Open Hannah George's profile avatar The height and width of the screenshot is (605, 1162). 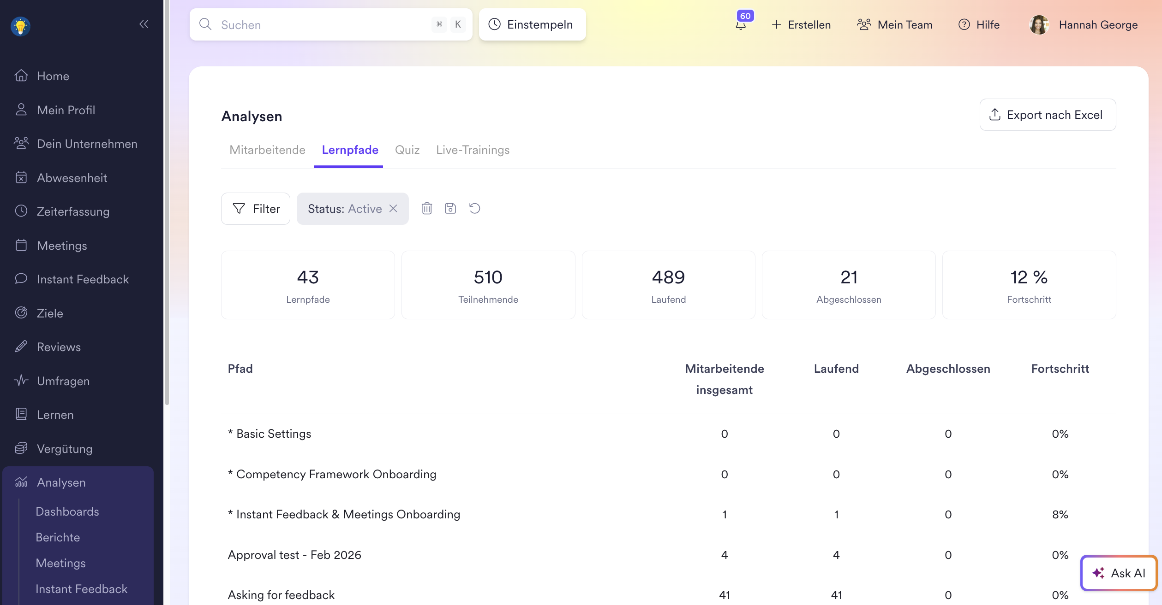[1039, 25]
